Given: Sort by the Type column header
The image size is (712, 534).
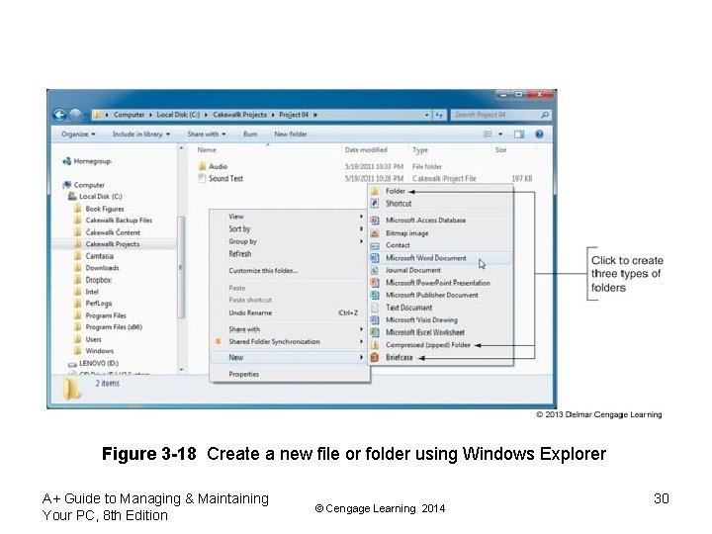Looking at the screenshot, I should (x=420, y=150).
